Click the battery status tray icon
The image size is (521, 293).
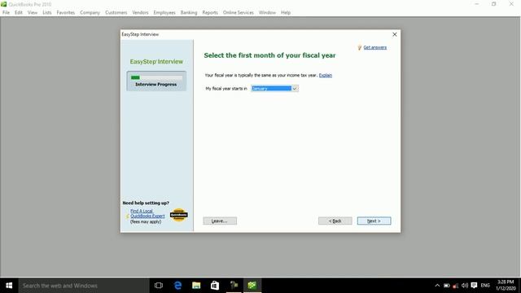point(447,286)
